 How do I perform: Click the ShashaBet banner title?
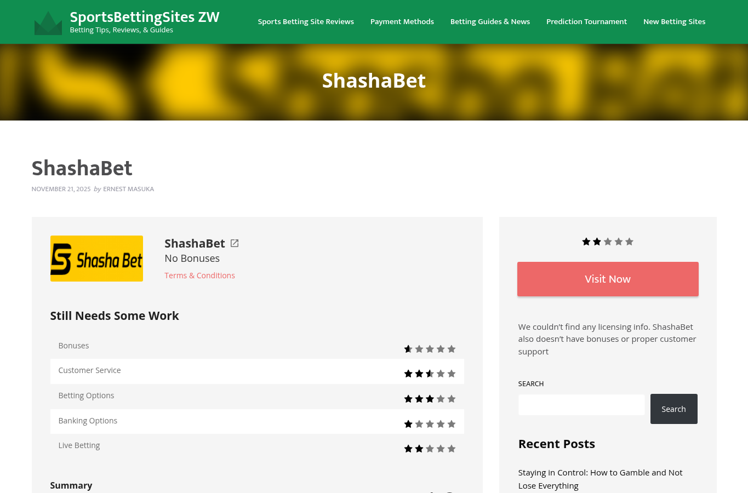[x=374, y=81]
